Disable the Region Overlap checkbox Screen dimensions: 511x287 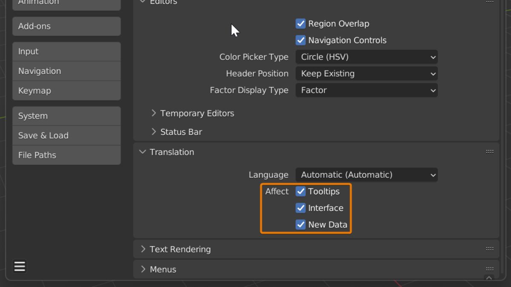pyautogui.click(x=301, y=23)
